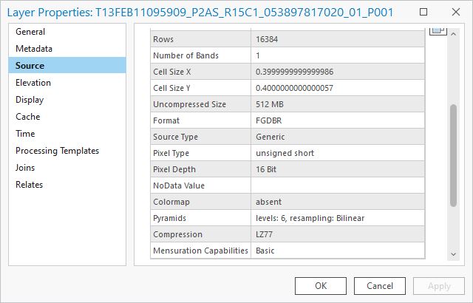Go to the Display settings page

pos(30,100)
